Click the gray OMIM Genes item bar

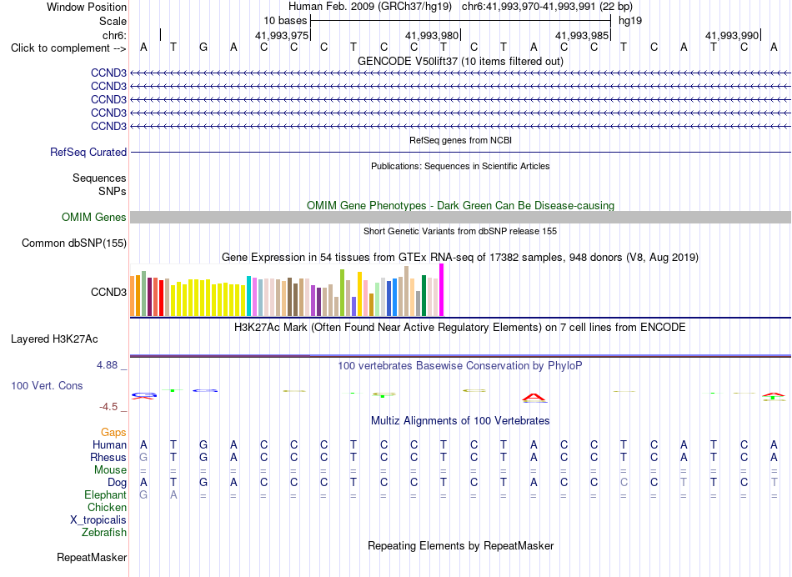pyautogui.click(x=460, y=218)
